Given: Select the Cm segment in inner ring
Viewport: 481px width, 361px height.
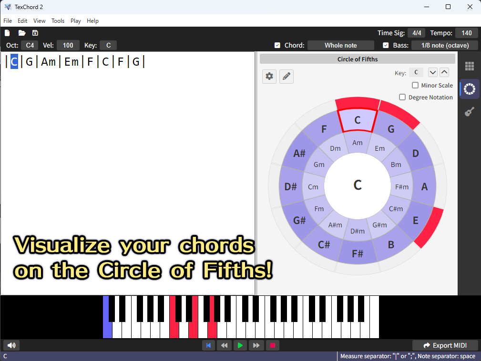Looking at the screenshot, I should point(313,187).
